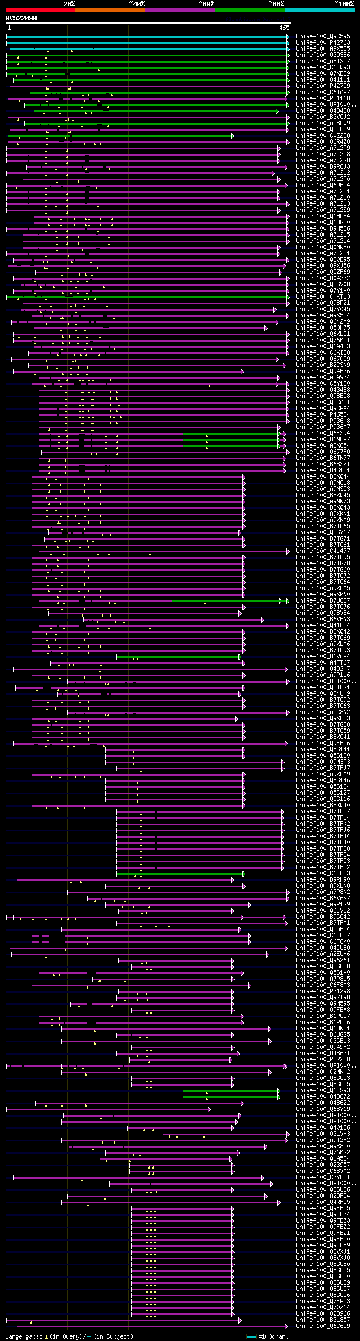This screenshot has height=1341, width=360.
Task: Open hit UniRef100_A8IXD7
Action: coord(323,61)
